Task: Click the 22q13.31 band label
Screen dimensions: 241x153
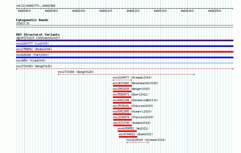Action: click(x=23, y=23)
